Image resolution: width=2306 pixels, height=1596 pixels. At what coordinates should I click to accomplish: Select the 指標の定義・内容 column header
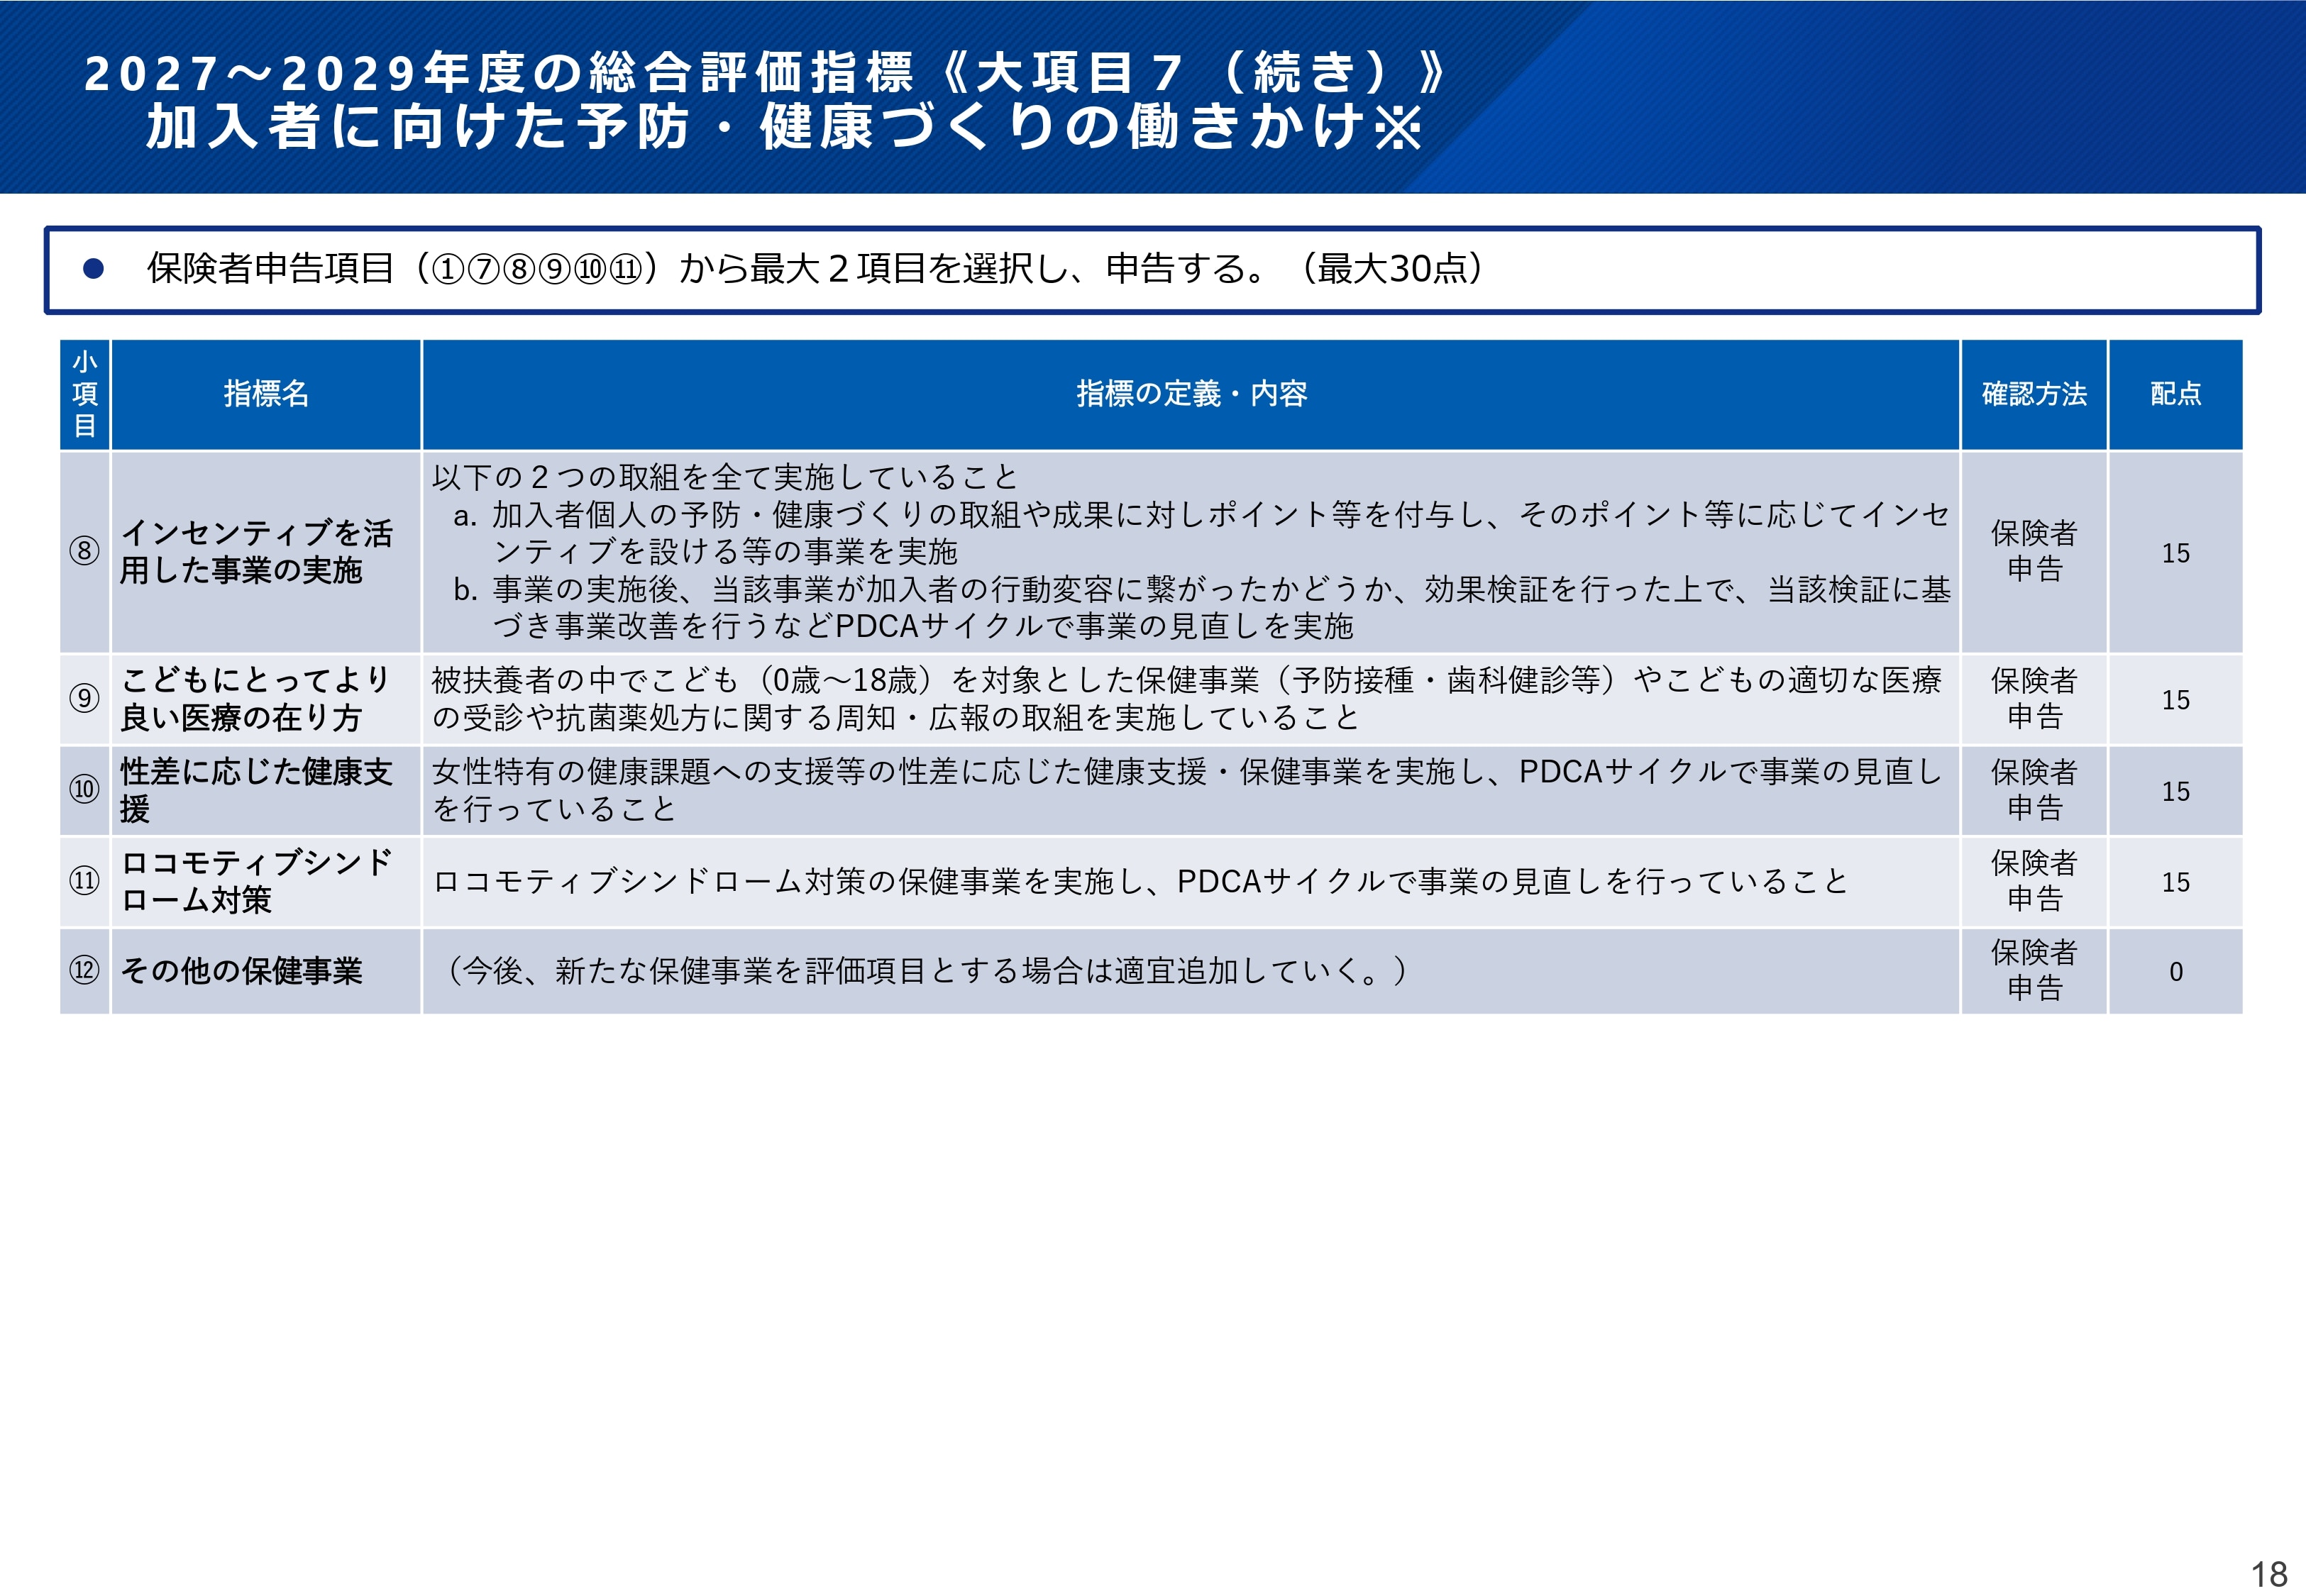click(1191, 394)
